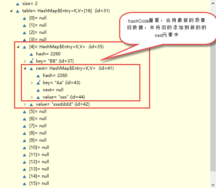Viewport: 216px width, 188px height.
Task: Click the triangle icon for [9]= null
Action: point(24,141)
